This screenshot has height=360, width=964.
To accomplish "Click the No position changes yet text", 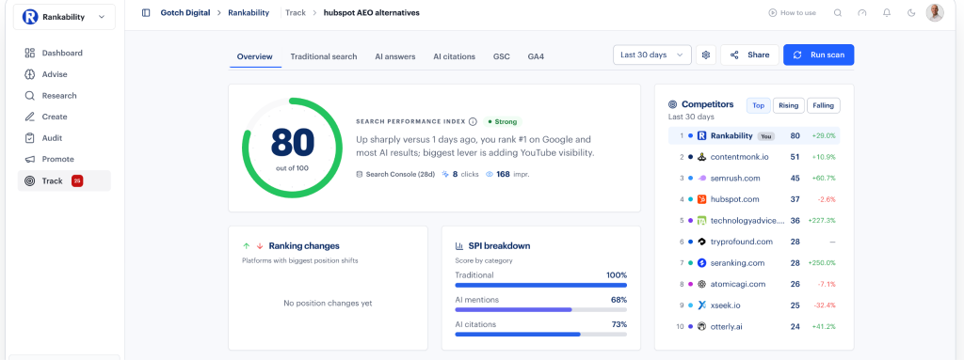I will point(328,303).
